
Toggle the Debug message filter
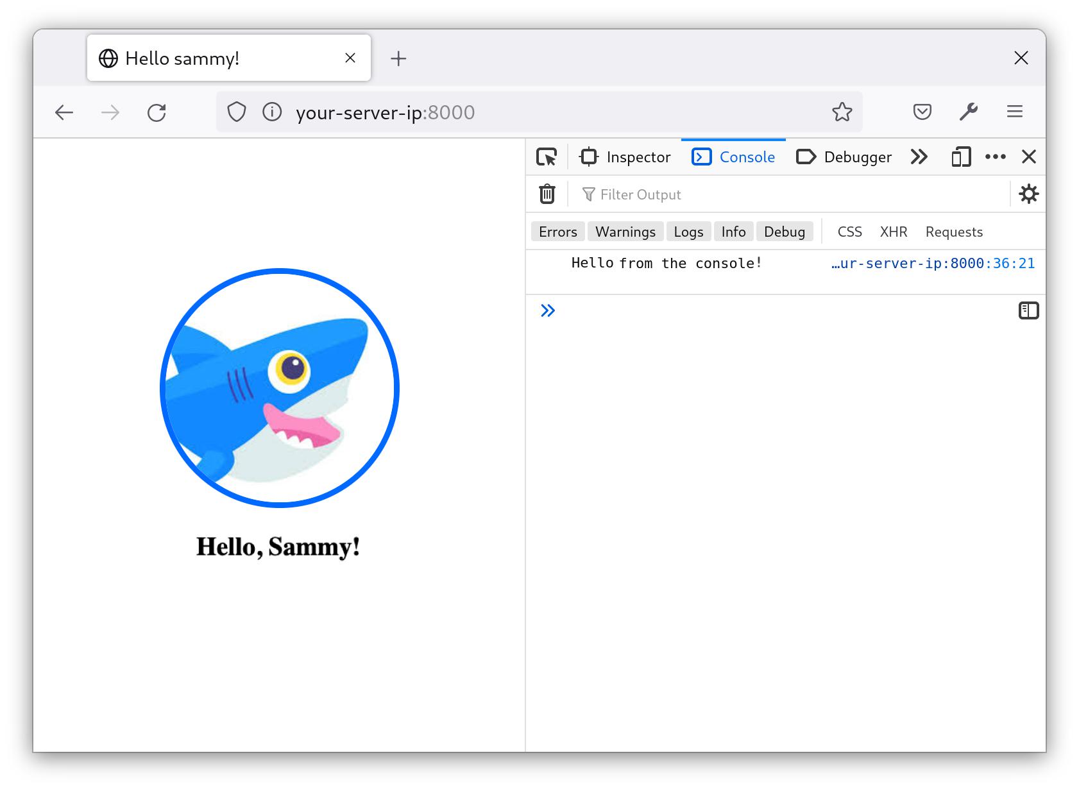[x=785, y=232]
